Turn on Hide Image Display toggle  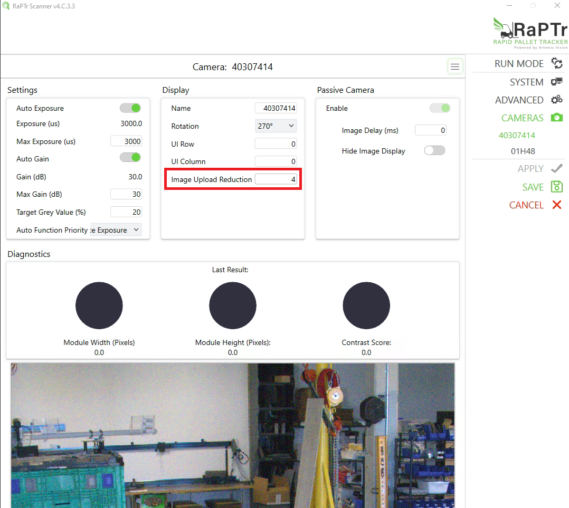pyautogui.click(x=434, y=151)
